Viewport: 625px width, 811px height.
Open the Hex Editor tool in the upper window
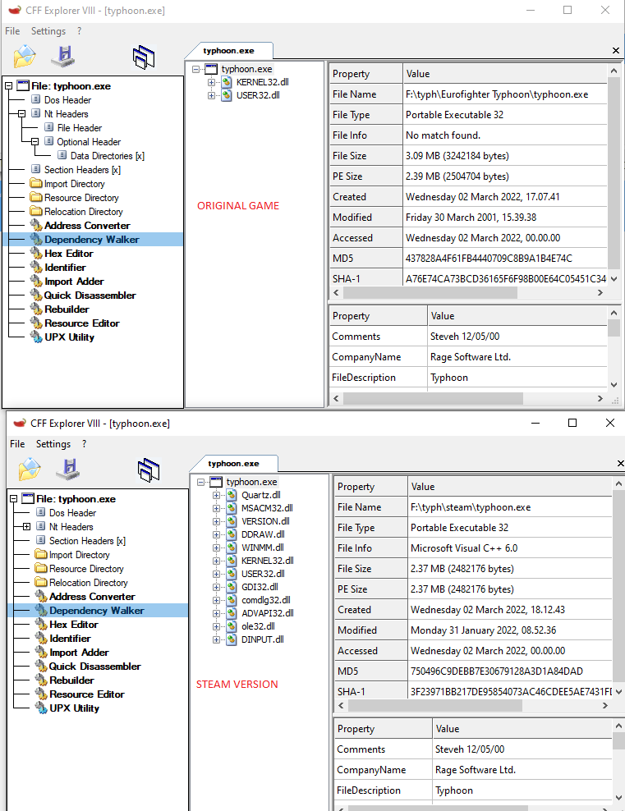68,254
